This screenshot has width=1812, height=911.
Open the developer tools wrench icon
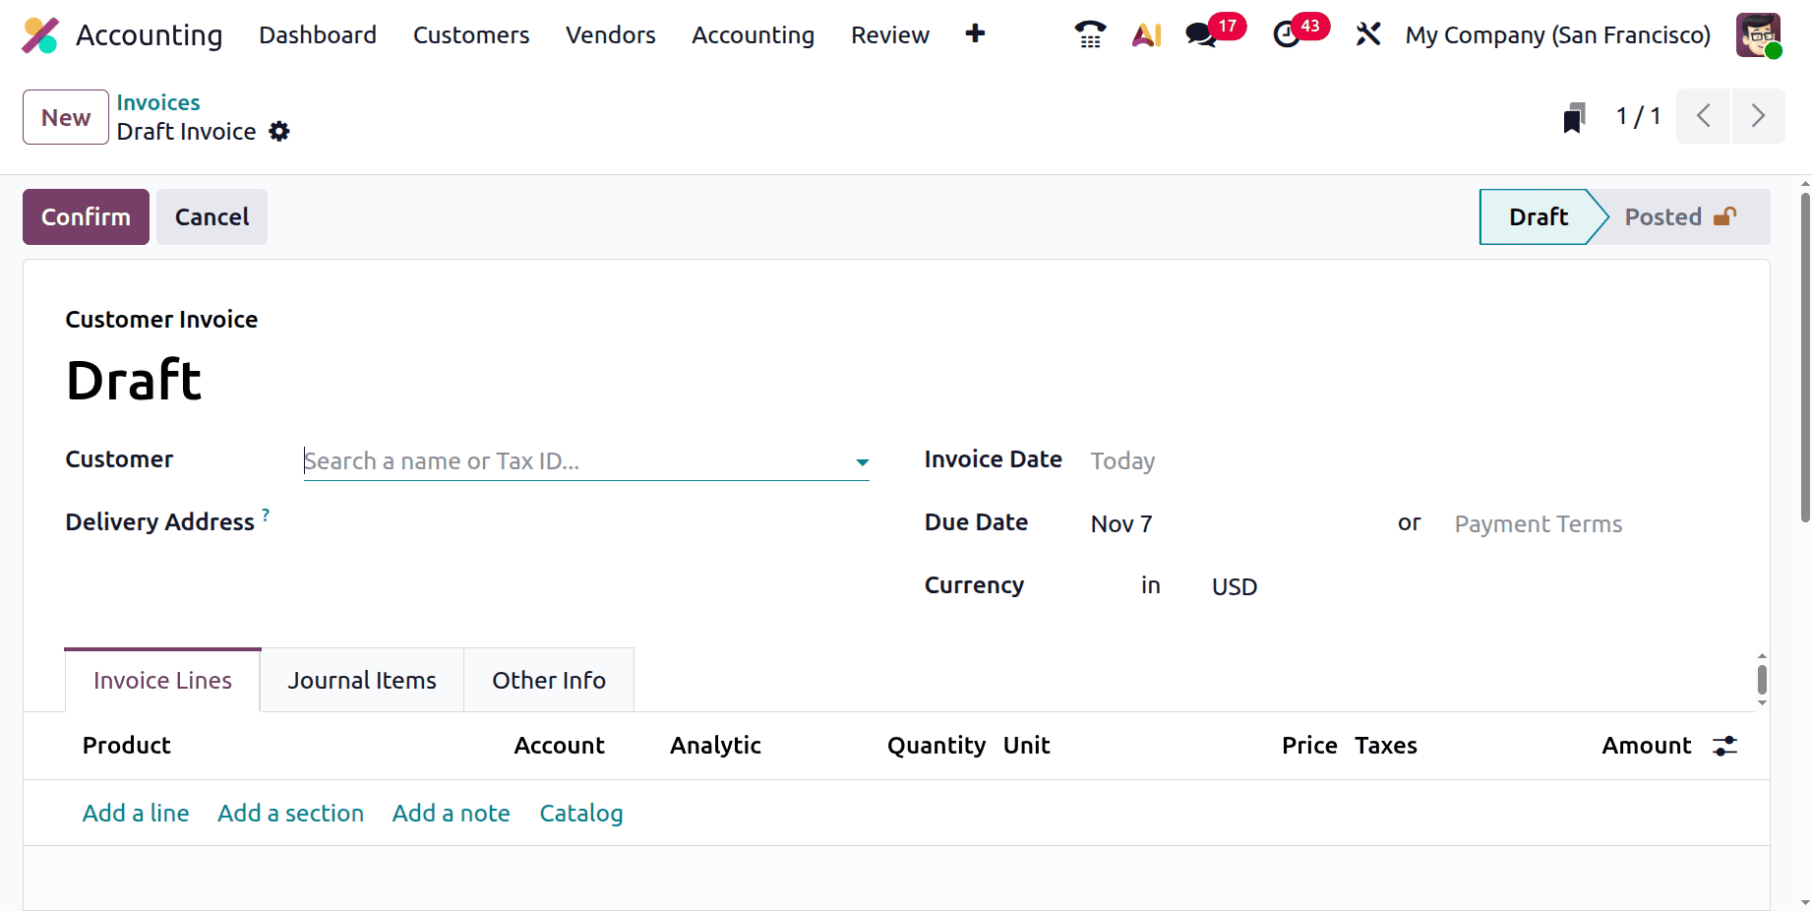pos(1368,33)
